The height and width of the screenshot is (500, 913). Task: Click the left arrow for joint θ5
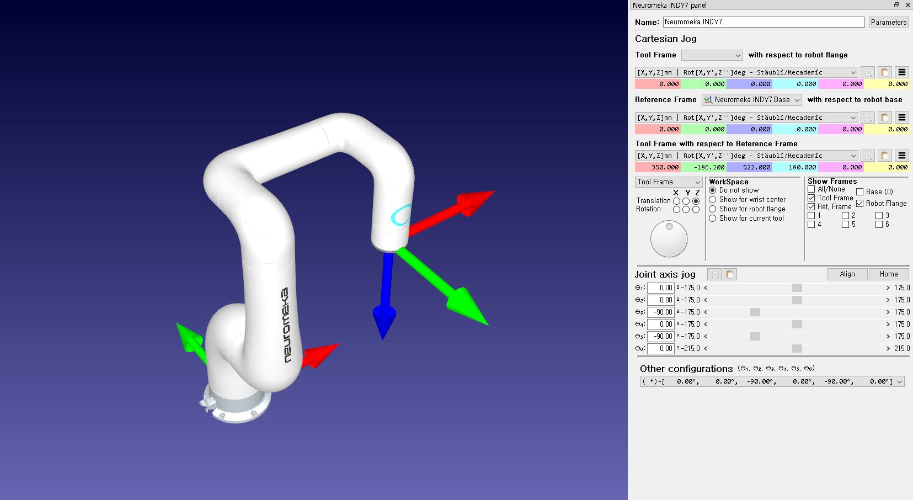706,337
